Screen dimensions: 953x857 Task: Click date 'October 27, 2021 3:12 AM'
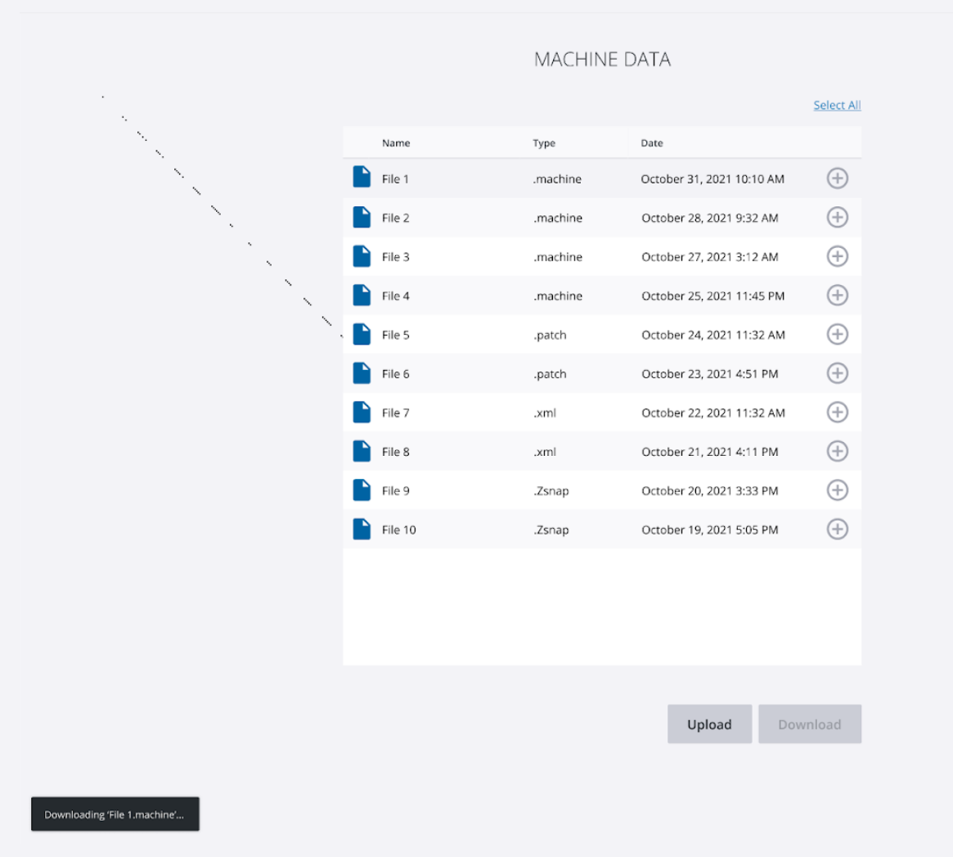point(710,257)
